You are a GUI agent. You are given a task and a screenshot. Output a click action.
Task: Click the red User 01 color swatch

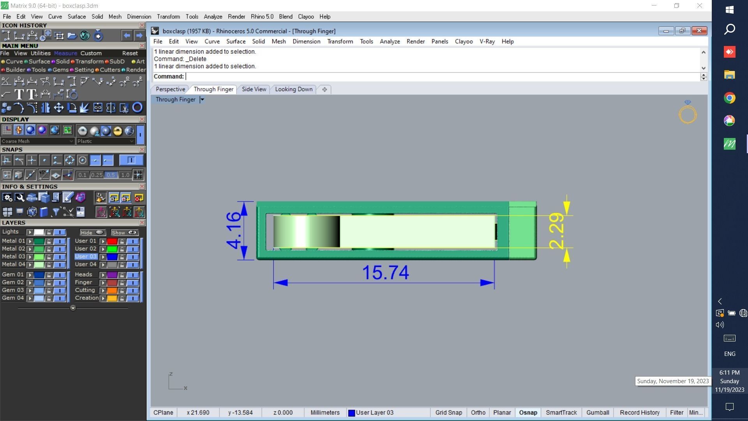112,241
